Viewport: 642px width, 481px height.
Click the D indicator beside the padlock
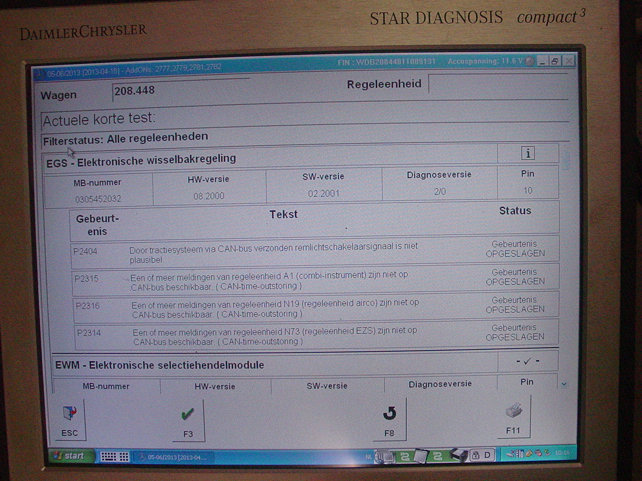(x=487, y=455)
